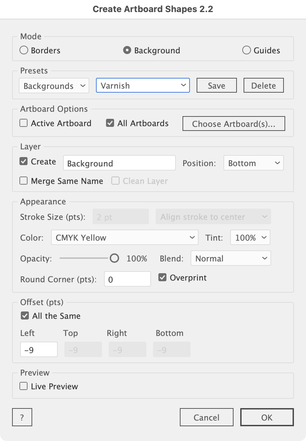
Task: Click the Opacity slider handle
Action: click(x=114, y=258)
